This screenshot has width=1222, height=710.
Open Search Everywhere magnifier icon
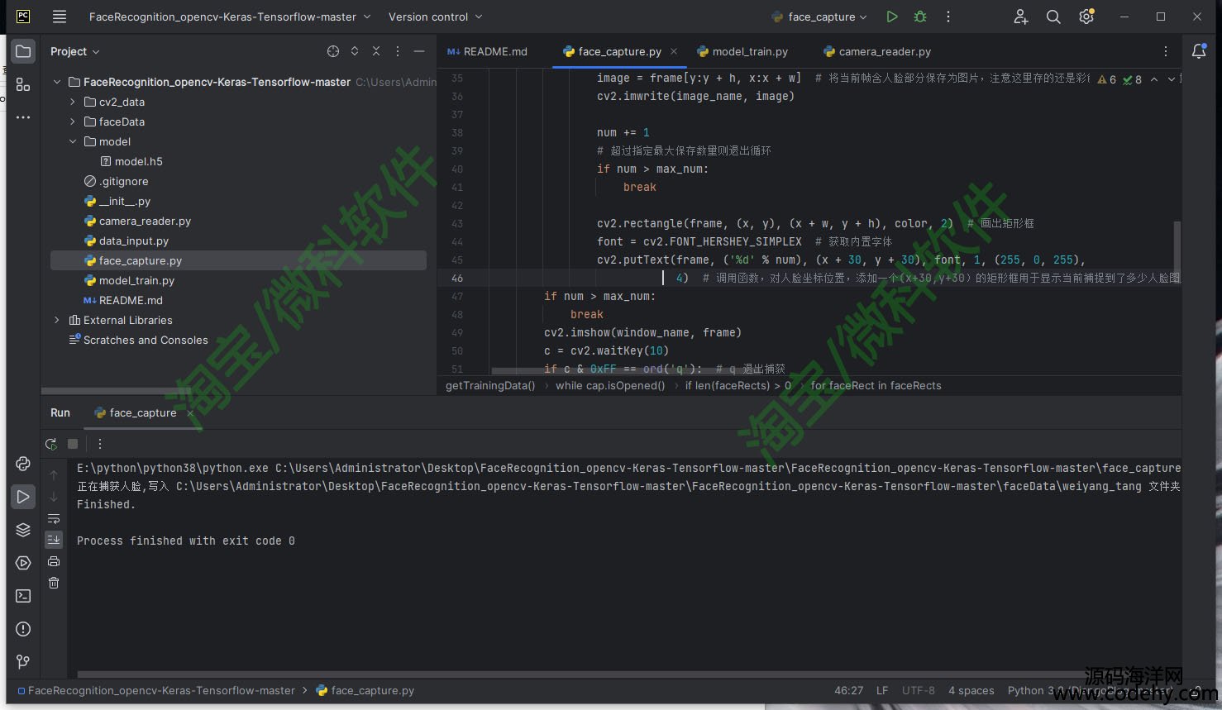(x=1053, y=17)
